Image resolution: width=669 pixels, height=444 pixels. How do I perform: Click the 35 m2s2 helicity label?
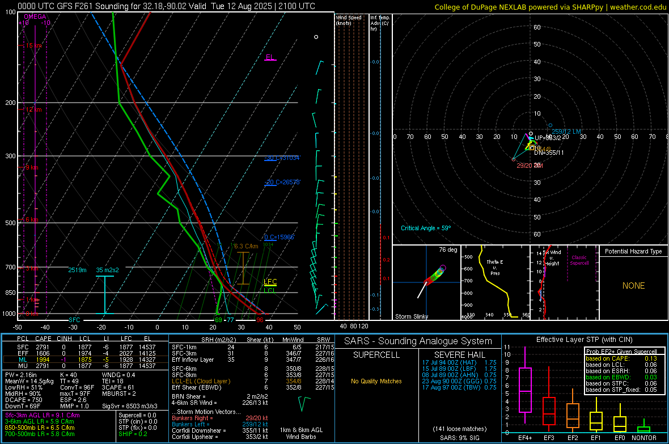click(x=108, y=270)
